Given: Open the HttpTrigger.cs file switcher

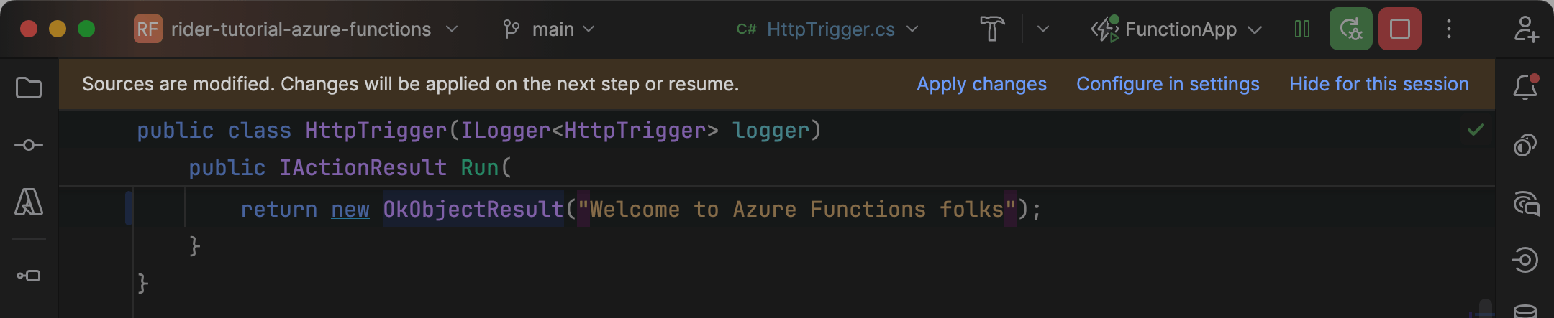Looking at the screenshot, I should click(x=829, y=29).
